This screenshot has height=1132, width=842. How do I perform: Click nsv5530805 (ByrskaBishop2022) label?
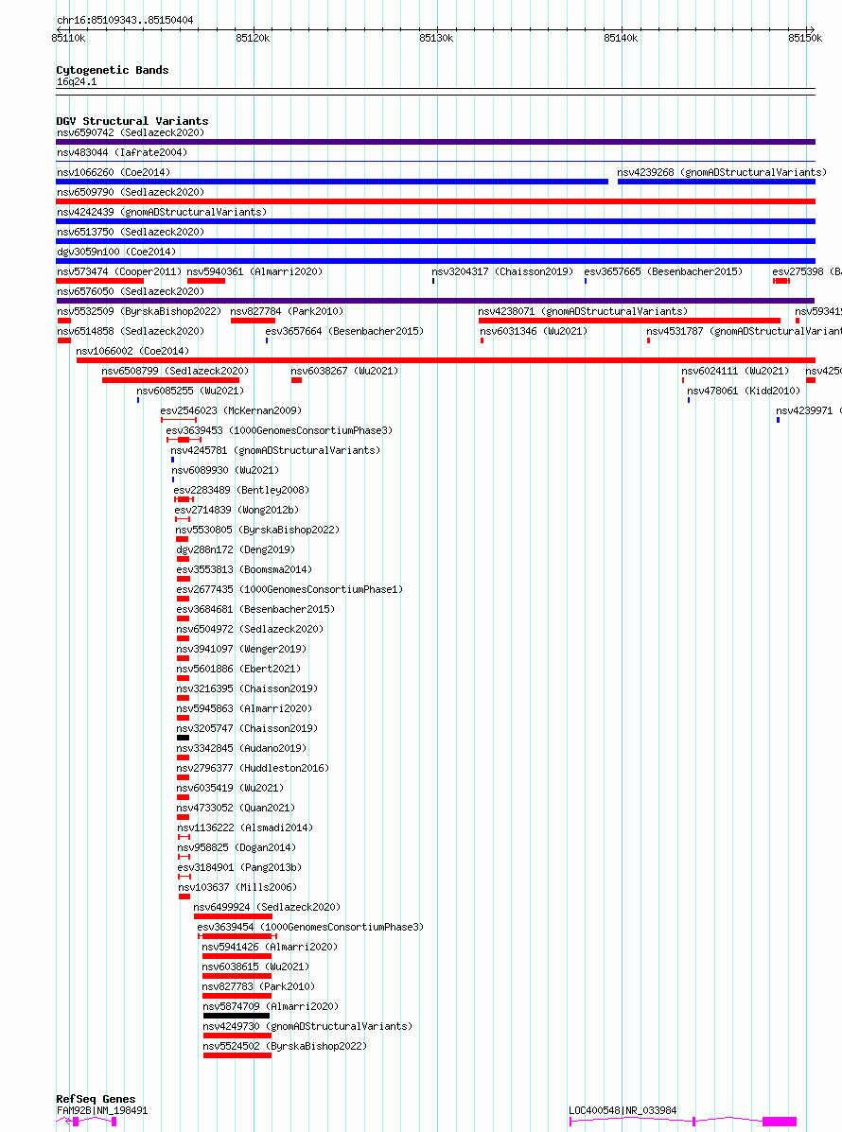257,530
